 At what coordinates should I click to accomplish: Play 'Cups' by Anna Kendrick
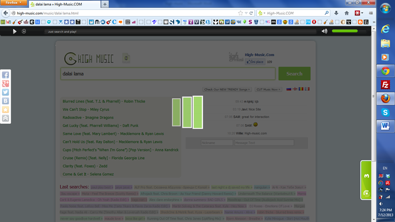(x=120, y=150)
